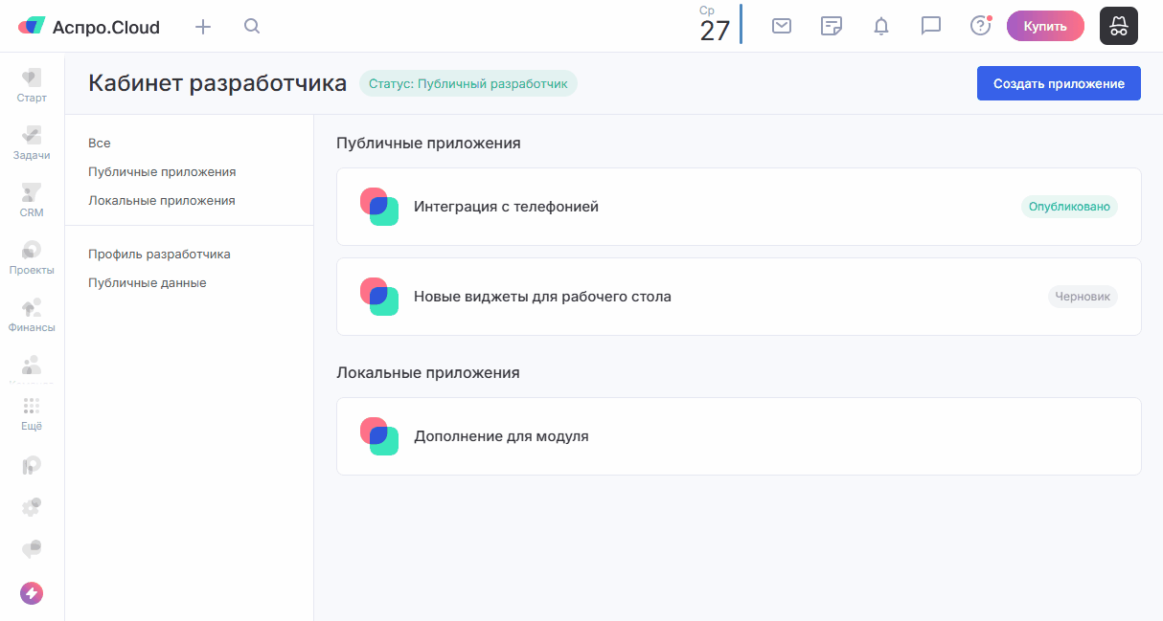The height and width of the screenshot is (621, 1163).
Task: Click the Черновик status label
Action: click(1083, 297)
